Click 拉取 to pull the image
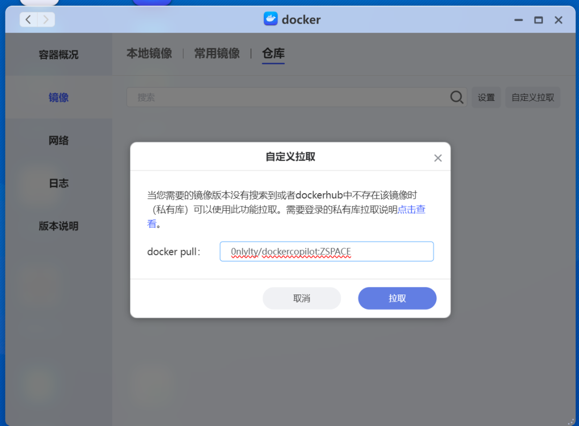This screenshot has height=426, width=579. click(x=397, y=298)
